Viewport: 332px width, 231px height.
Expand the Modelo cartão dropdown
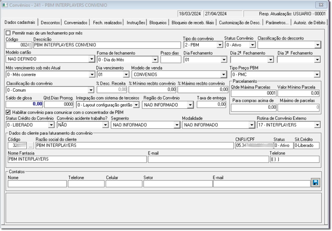(x=92, y=59)
